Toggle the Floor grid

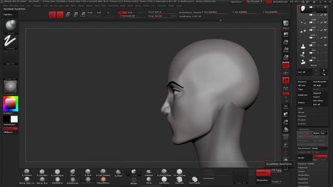point(286,73)
